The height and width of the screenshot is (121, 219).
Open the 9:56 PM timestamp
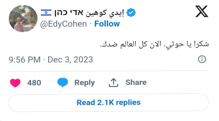(x=25, y=60)
